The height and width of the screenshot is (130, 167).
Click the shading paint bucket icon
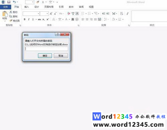114,19
